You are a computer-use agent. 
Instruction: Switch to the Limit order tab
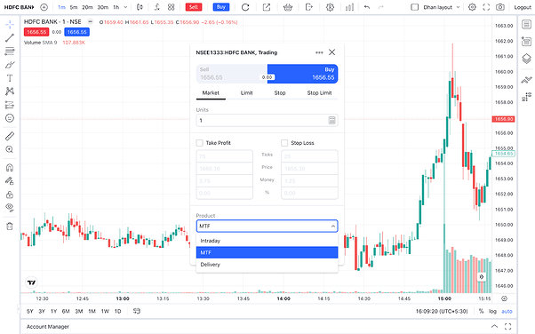click(x=246, y=92)
